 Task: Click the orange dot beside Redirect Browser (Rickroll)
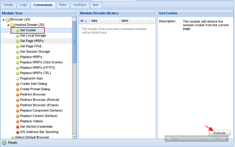coord(18,100)
